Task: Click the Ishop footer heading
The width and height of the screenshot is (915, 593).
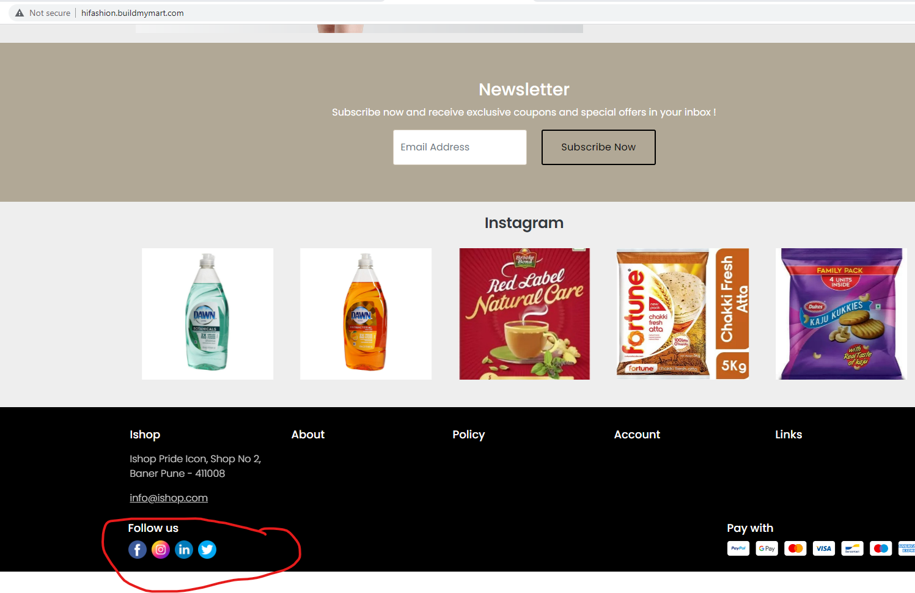Action: (x=145, y=435)
